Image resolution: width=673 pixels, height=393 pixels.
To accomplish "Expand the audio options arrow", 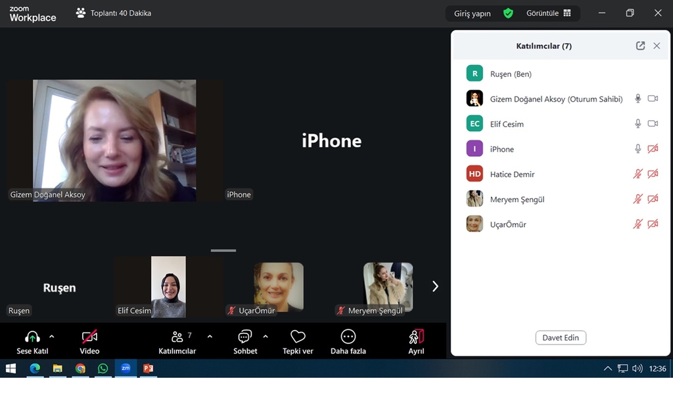I will (x=52, y=337).
